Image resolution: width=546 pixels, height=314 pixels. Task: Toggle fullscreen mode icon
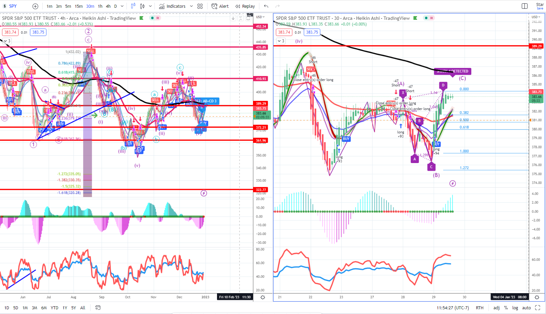point(538,308)
